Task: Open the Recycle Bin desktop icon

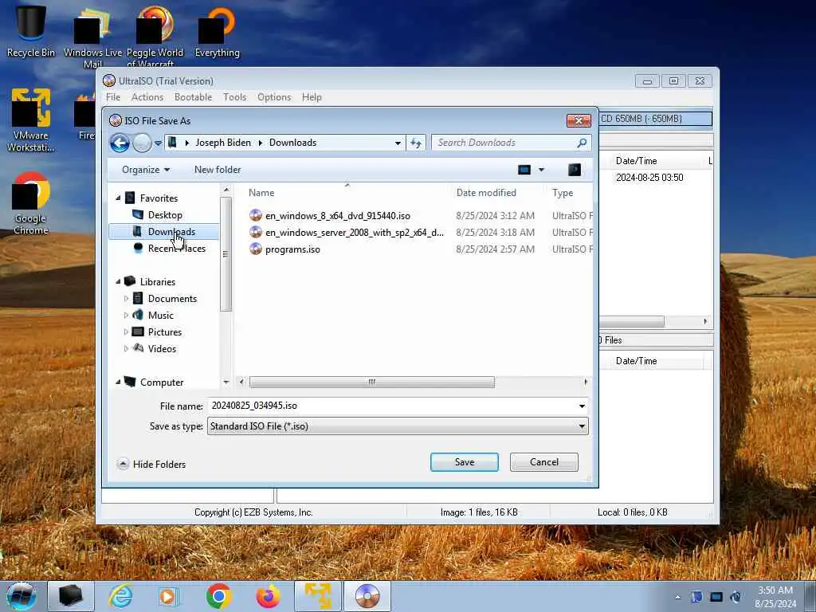Action: pyautogui.click(x=31, y=31)
